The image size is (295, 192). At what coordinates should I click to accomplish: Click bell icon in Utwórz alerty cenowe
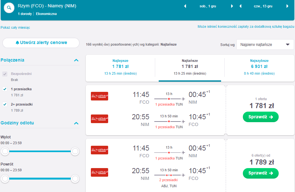[17, 42]
